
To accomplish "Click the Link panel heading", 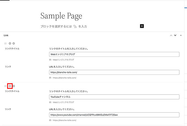I will coord(6,35).
